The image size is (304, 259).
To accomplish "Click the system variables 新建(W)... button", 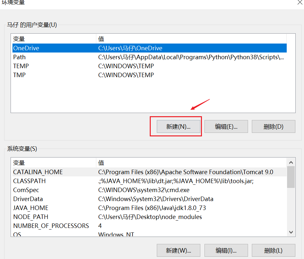I will click(x=178, y=250).
